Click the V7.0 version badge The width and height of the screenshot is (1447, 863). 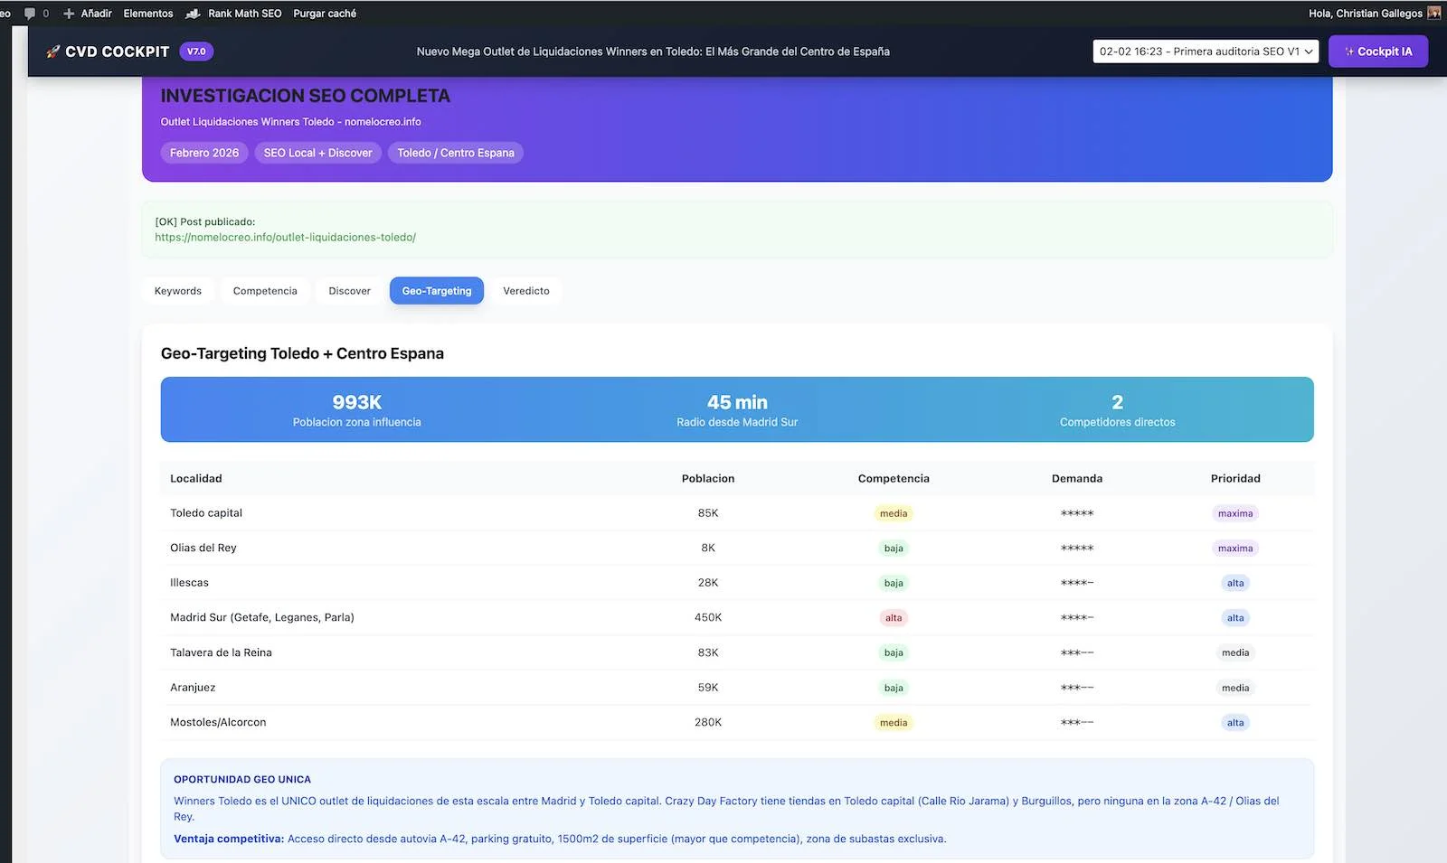click(x=196, y=51)
